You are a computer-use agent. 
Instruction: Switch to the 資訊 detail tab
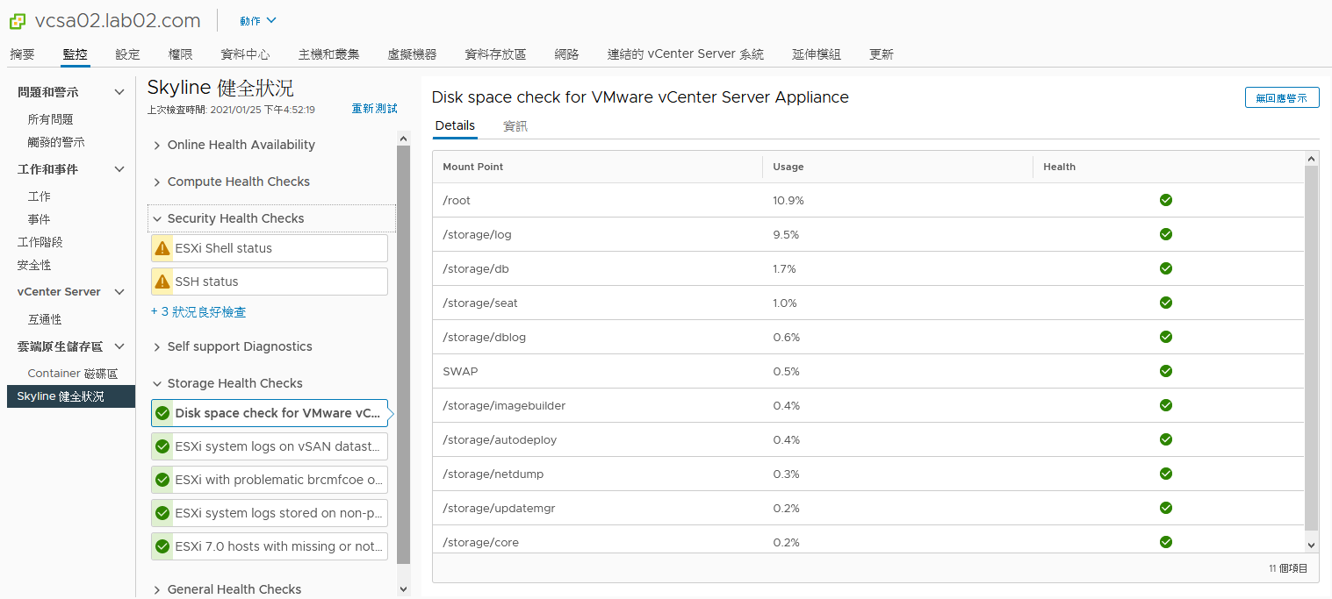click(515, 126)
